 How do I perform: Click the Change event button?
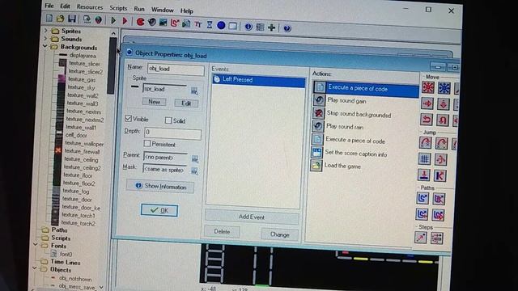[279, 234]
